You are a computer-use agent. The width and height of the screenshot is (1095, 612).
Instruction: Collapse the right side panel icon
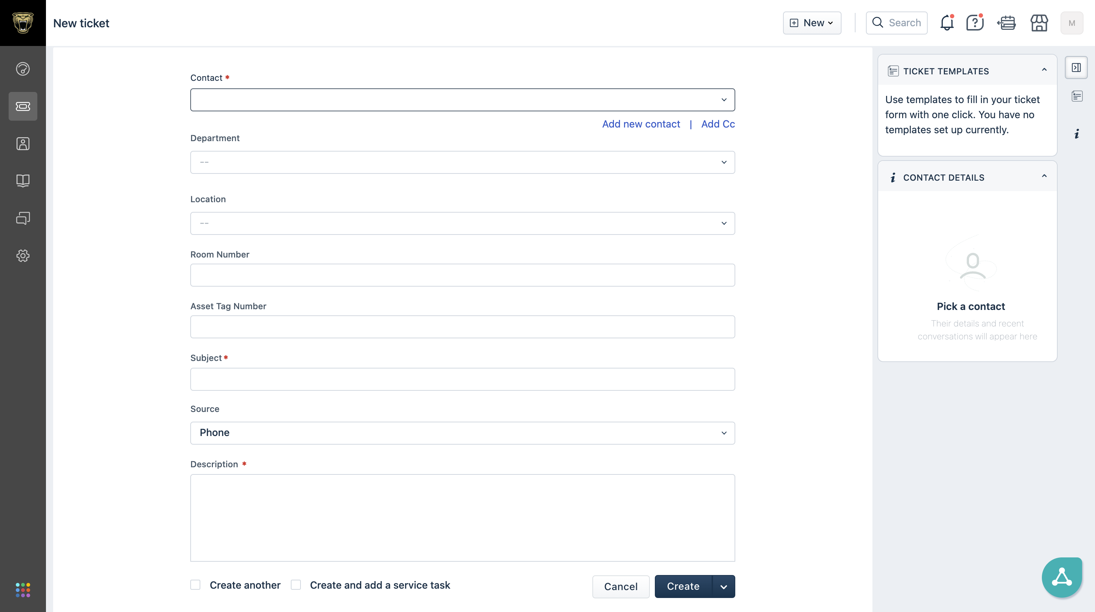click(x=1076, y=68)
